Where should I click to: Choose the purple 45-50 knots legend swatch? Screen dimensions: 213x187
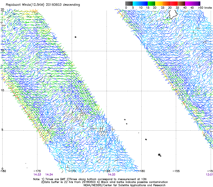pyautogui.click(x=196, y=3)
